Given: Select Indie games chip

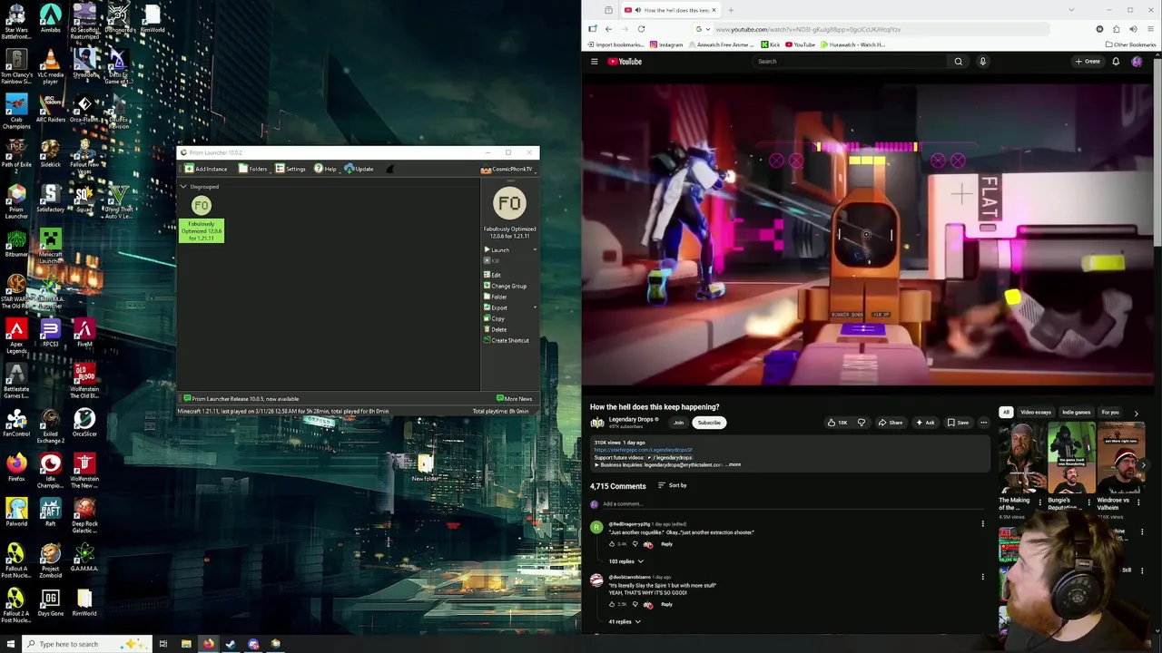Looking at the screenshot, I should click(x=1076, y=413).
